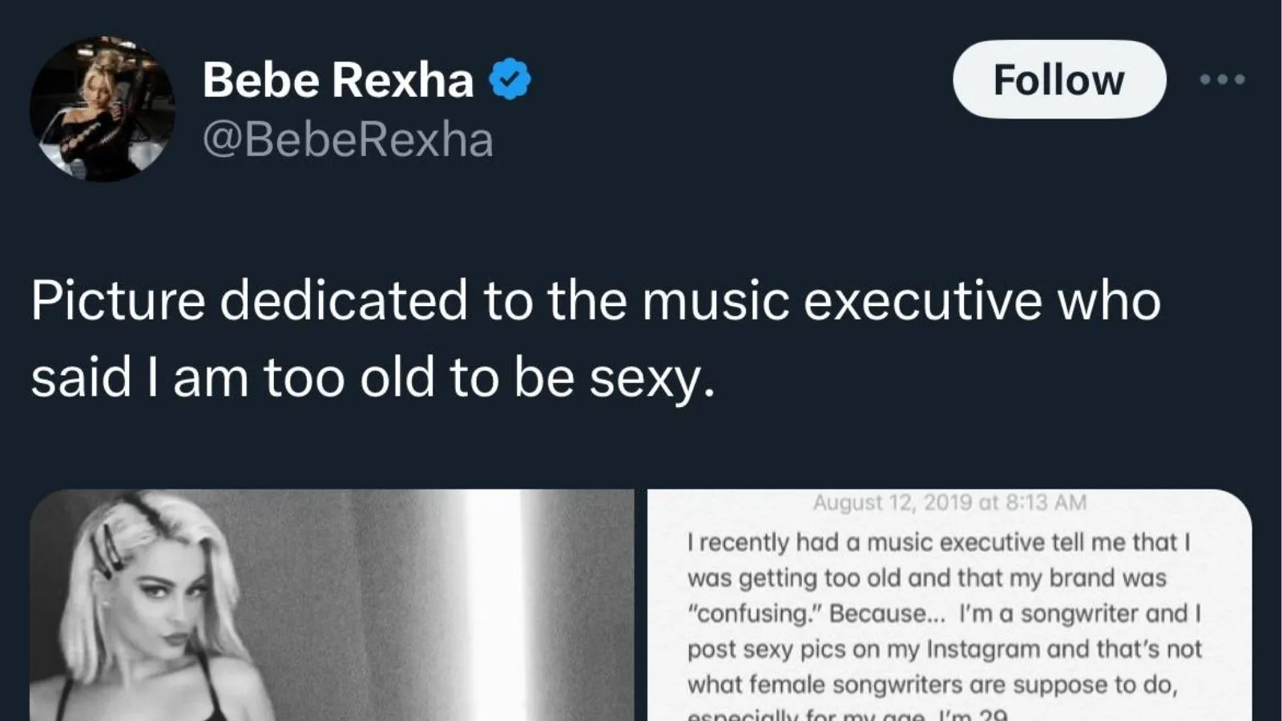Click the "August 12, 2019" note timestamp
This screenshot has height=721, width=1282.
(x=949, y=502)
